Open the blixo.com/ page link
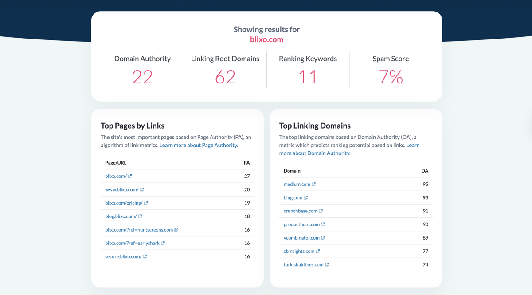Screen dimensions: 532x295 [116, 176]
